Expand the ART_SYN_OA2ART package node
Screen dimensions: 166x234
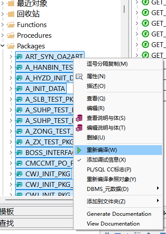tap(11, 57)
